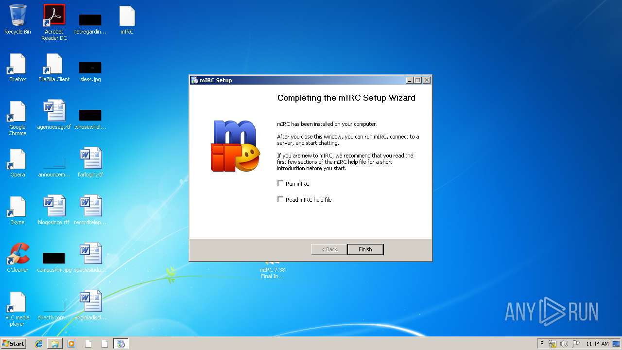Check the Read mIRC help file checkbox
The width and height of the screenshot is (622, 350).
(x=280, y=200)
